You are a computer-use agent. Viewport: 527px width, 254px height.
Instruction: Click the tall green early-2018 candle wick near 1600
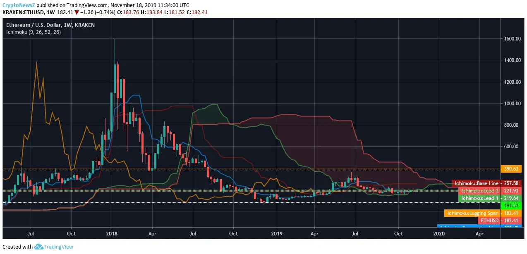115,52
